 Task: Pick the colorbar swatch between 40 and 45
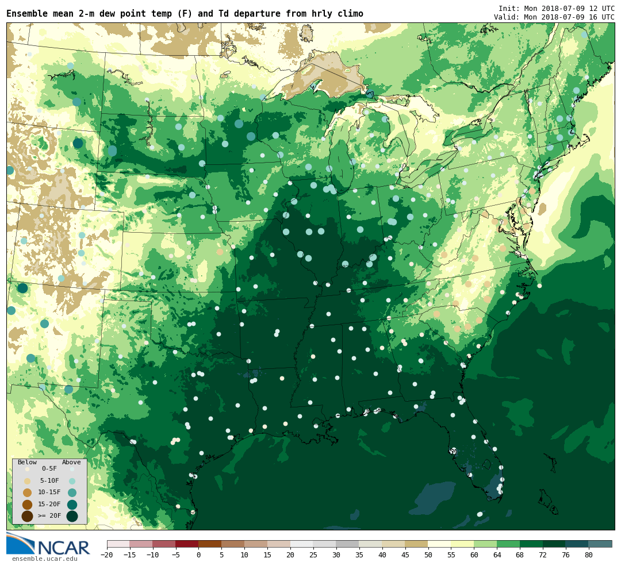(x=394, y=544)
